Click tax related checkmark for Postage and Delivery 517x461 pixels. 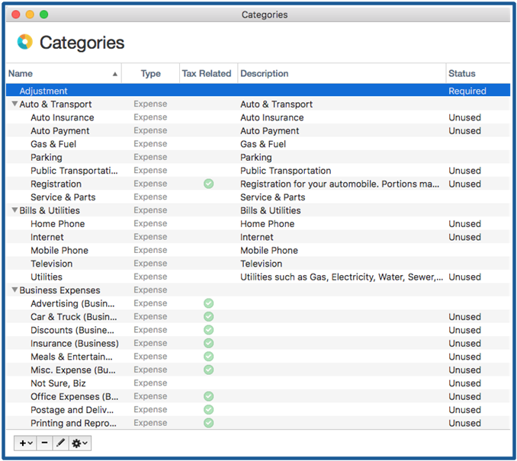[208, 409]
